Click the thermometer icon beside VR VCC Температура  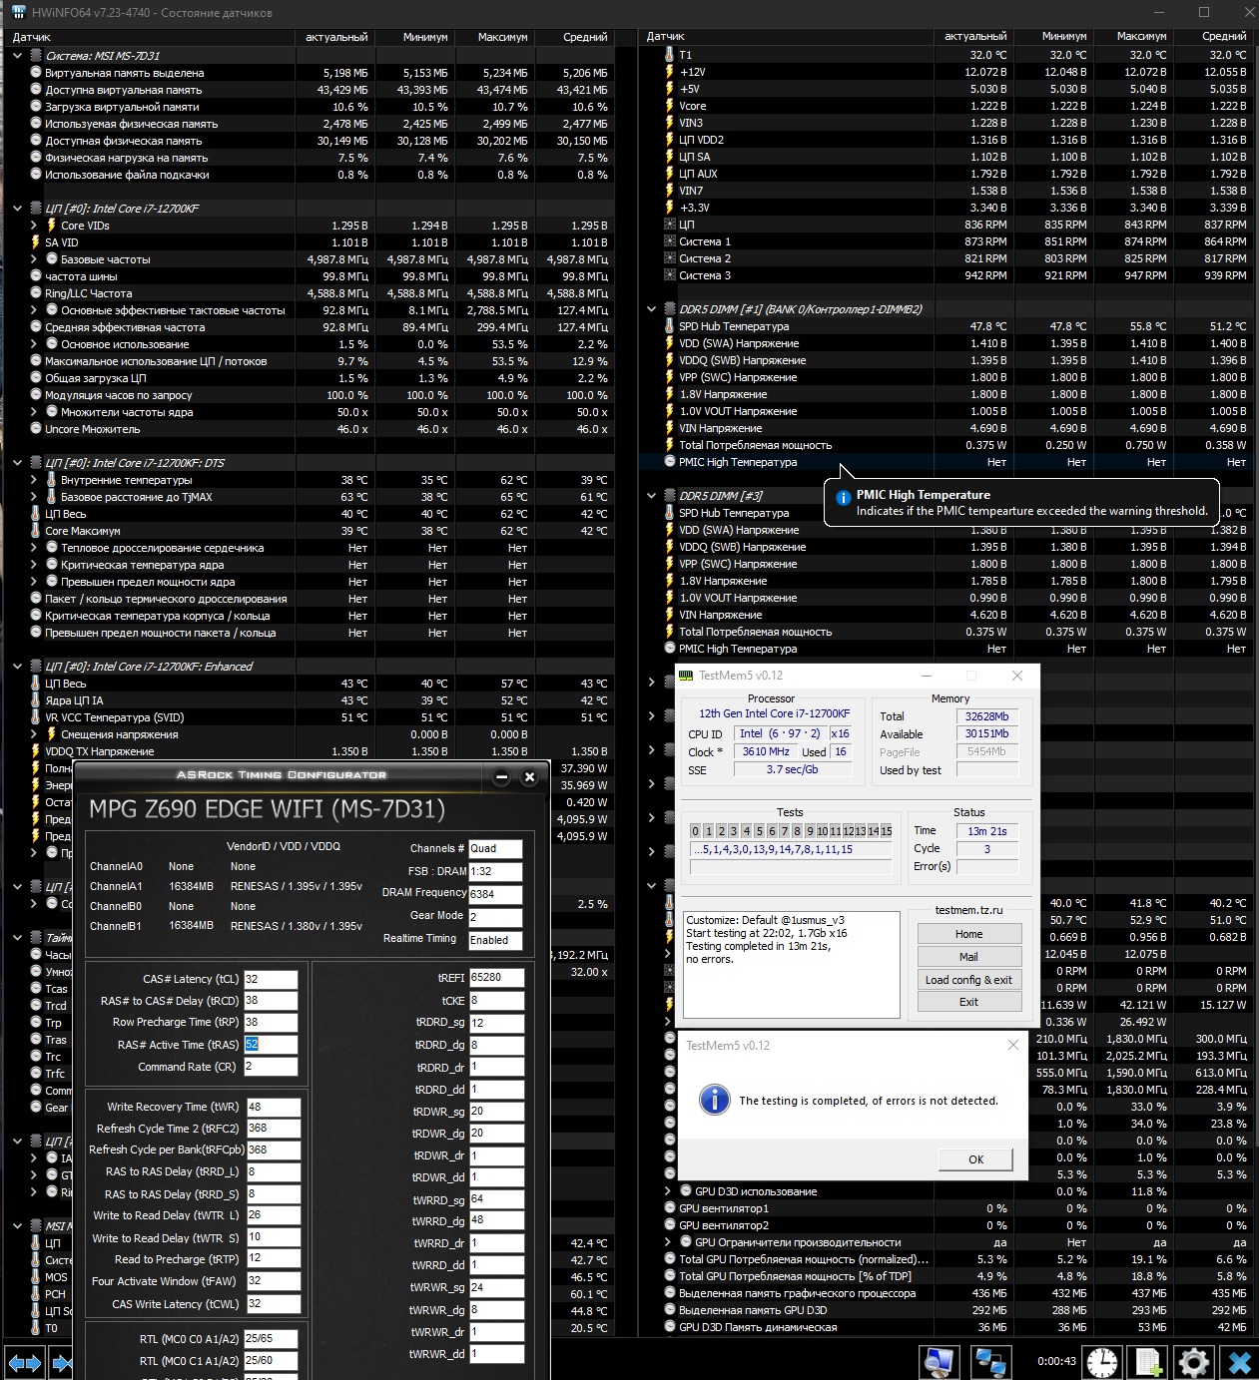click(x=36, y=717)
